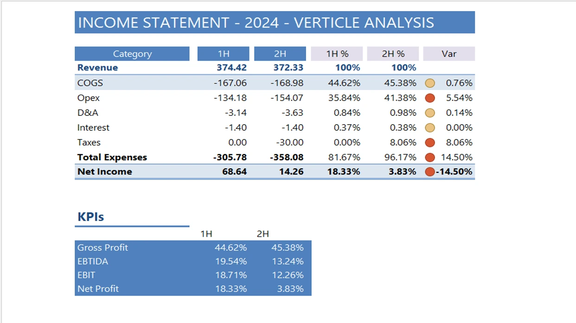Click the COGS row label

coord(90,83)
